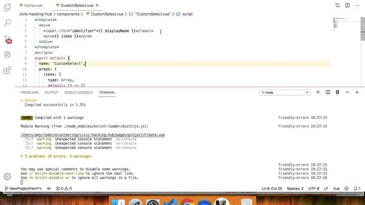
Task: Close the terminal panel
Action: 357,92
